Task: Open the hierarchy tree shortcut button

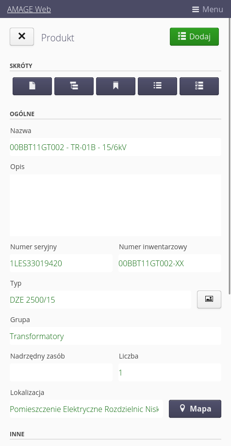Action: pyautogui.click(x=74, y=86)
